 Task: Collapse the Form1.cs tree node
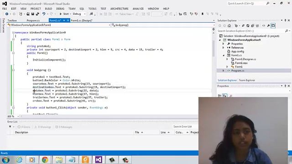pos(224,56)
